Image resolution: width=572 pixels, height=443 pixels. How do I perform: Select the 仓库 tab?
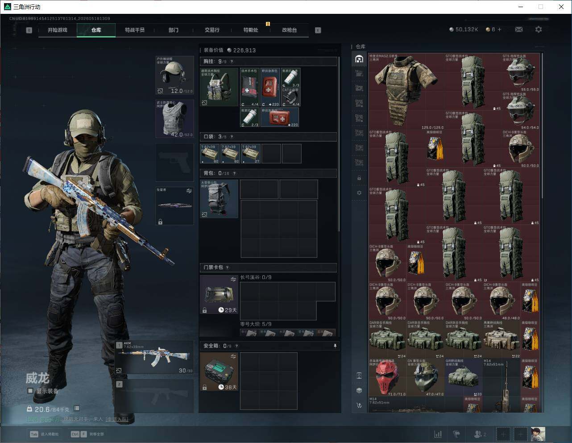tap(96, 30)
